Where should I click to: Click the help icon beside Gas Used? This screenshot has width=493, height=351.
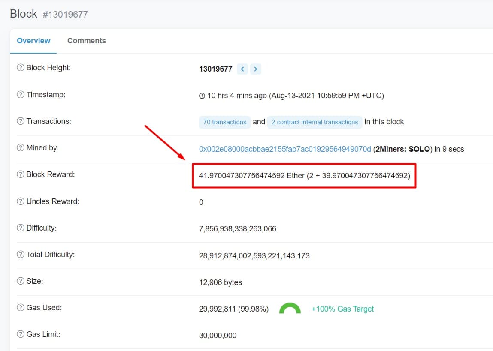coord(20,307)
